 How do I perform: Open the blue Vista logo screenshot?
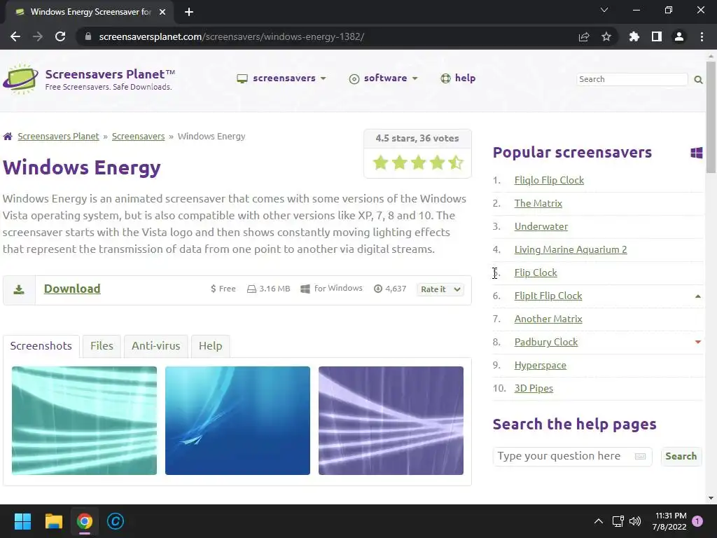(x=237, y=420)
